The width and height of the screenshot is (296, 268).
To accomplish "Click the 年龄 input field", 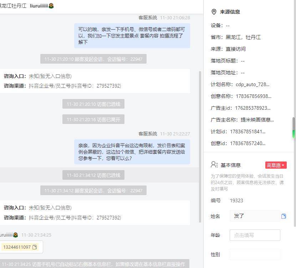I will click(255, 235).
